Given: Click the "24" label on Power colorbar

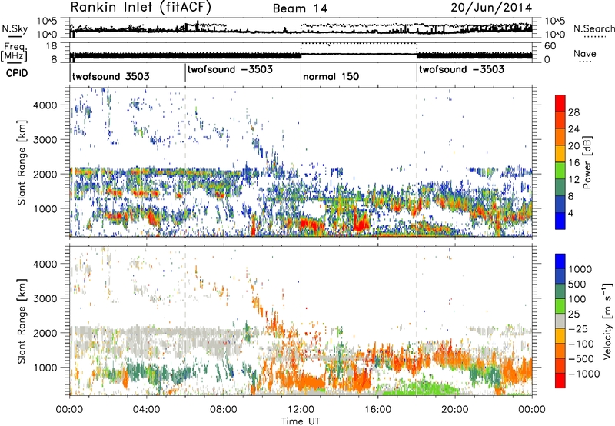Looking at the screenshot, I should pyautogui.click(x=573, y=129).
